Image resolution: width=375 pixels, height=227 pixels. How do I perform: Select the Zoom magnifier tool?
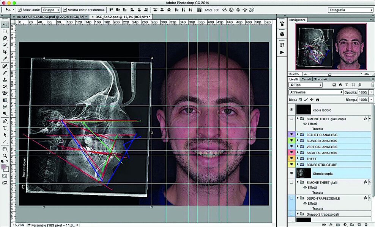[5, 155]
